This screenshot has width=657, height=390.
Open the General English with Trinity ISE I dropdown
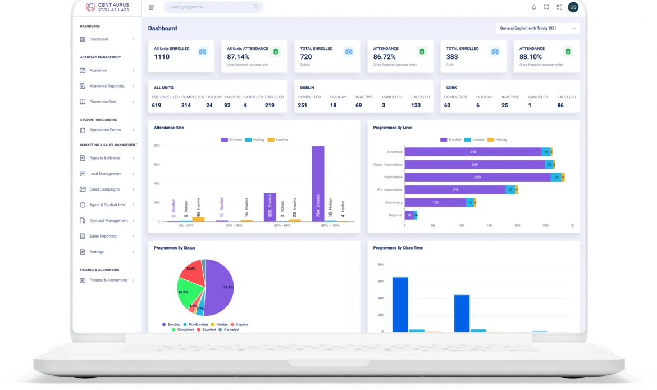(x=537, y=28)
